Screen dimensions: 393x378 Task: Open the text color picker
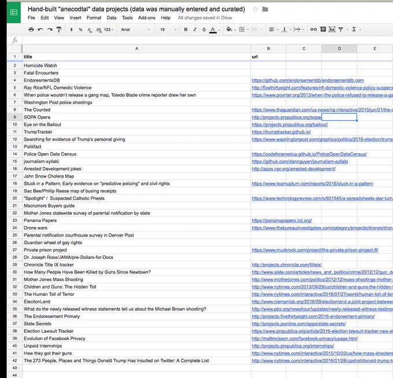213,30
